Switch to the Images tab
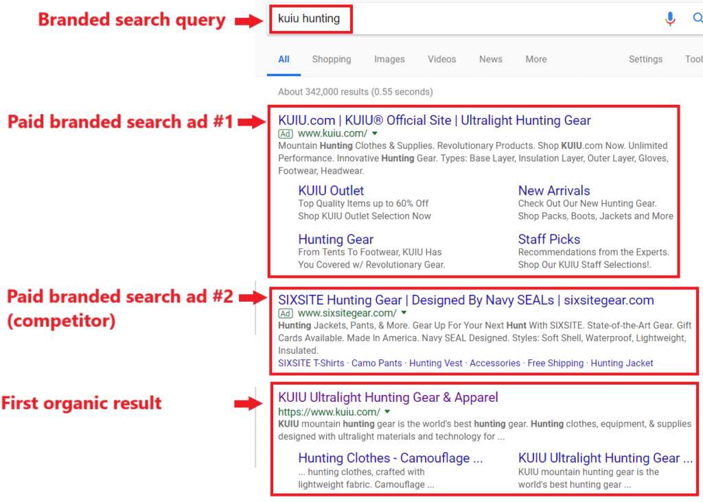Image resolution: width=703 pixels, height=502 pixels. [389, 59]
